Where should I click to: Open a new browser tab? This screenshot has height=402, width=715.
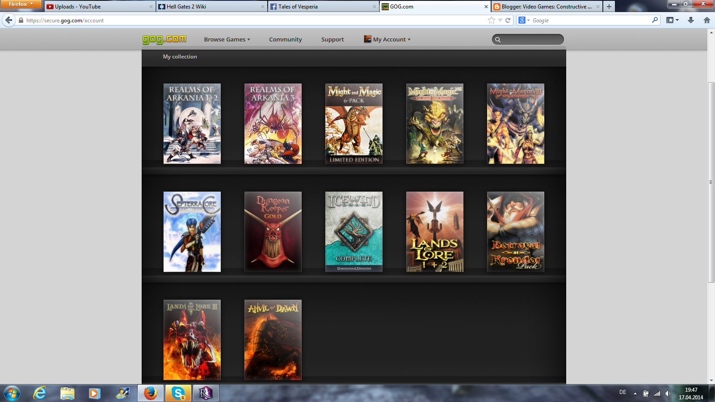[x=609, y=7]
